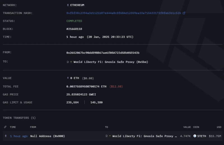Screen dimensions: 224x145
Task: Open the blue transaction hash link
Action: tap(123, 13)
